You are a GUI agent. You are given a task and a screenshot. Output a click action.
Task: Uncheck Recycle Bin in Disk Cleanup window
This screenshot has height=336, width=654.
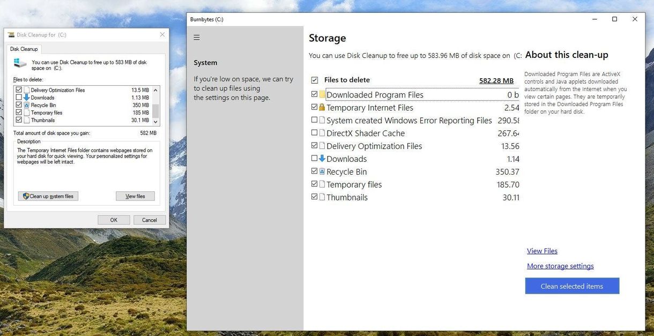(19, 105)
